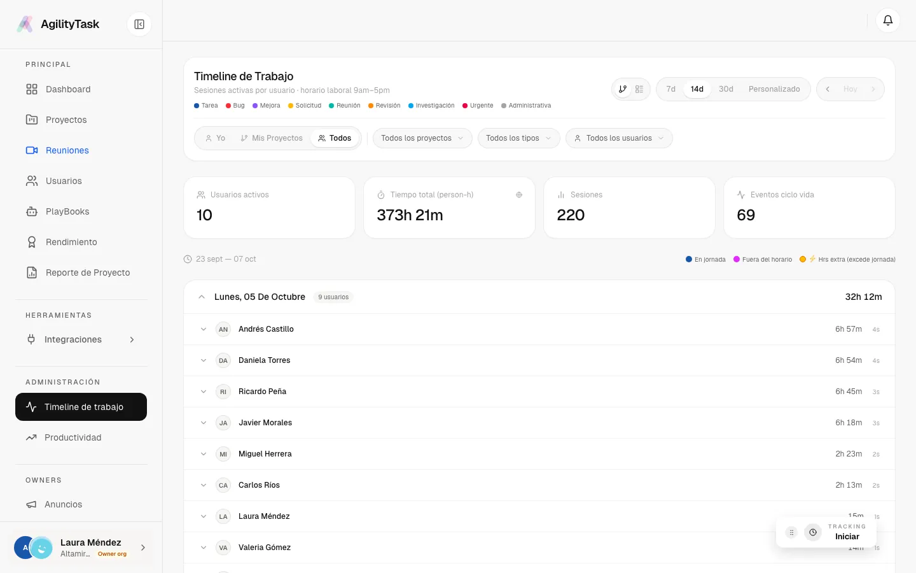The image size is (916, 573).
Task: Open Todos los usuarios dropdown
Action: [619, 138]
